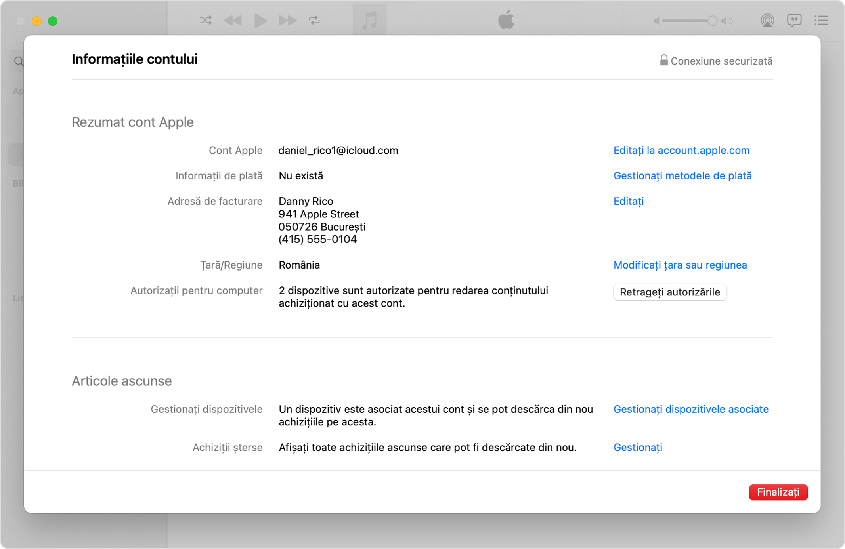The image size is (845, 549).
Task: Click the lock icon beside Conexiune securizată
Action: (663, 60)
